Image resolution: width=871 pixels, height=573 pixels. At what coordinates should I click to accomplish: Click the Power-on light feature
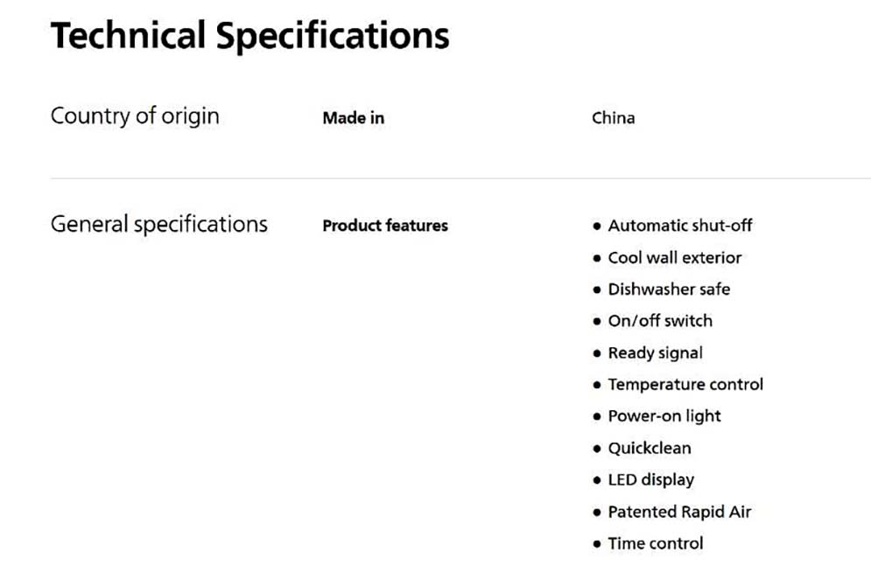point(664,416)
